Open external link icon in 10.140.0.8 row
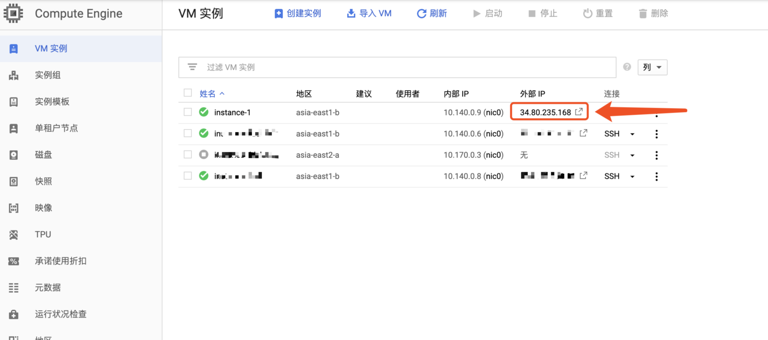 tap(584, 175)
